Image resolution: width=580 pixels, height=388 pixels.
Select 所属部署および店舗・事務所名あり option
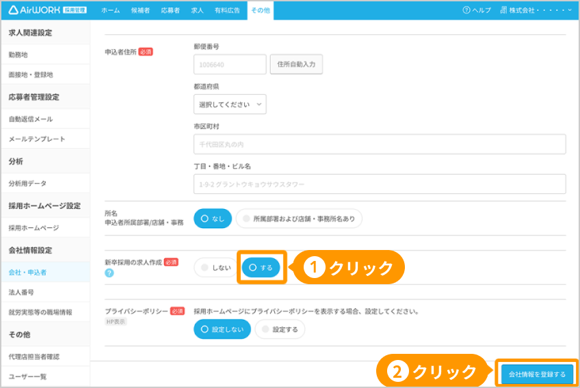click(x=299, y=219)
